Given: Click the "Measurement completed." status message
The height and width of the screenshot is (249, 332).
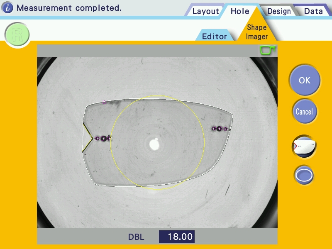Looking at the screenshot, I should coord(69,8).
